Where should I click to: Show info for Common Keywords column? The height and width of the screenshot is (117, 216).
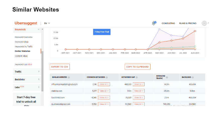[107, 77]
